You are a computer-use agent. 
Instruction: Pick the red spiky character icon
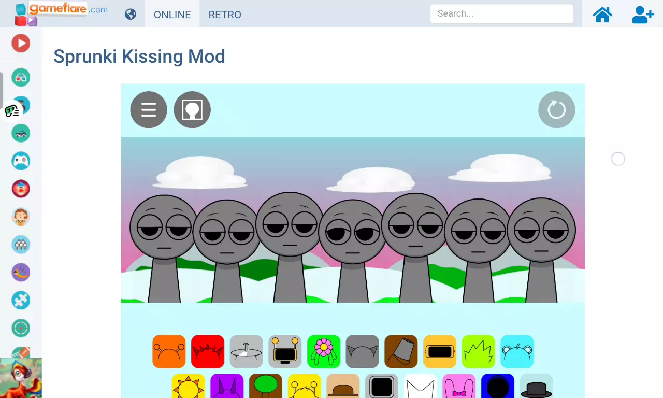click(208, 351)
